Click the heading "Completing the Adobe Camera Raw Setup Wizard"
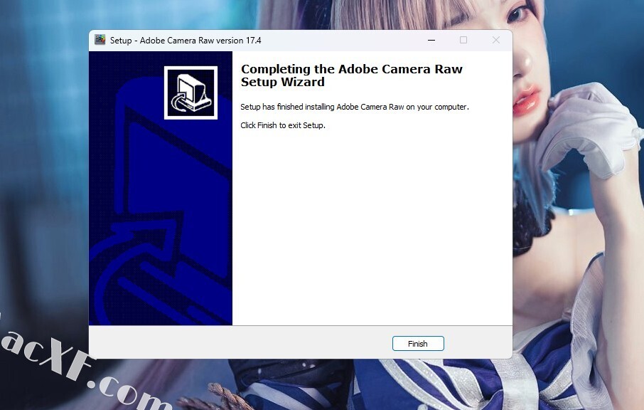The image size is (644, 410). click(x=352, y=75)
